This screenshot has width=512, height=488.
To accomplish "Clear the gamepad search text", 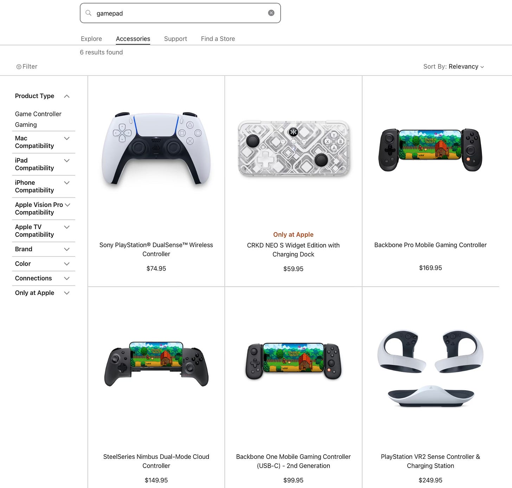I will 271,13.
